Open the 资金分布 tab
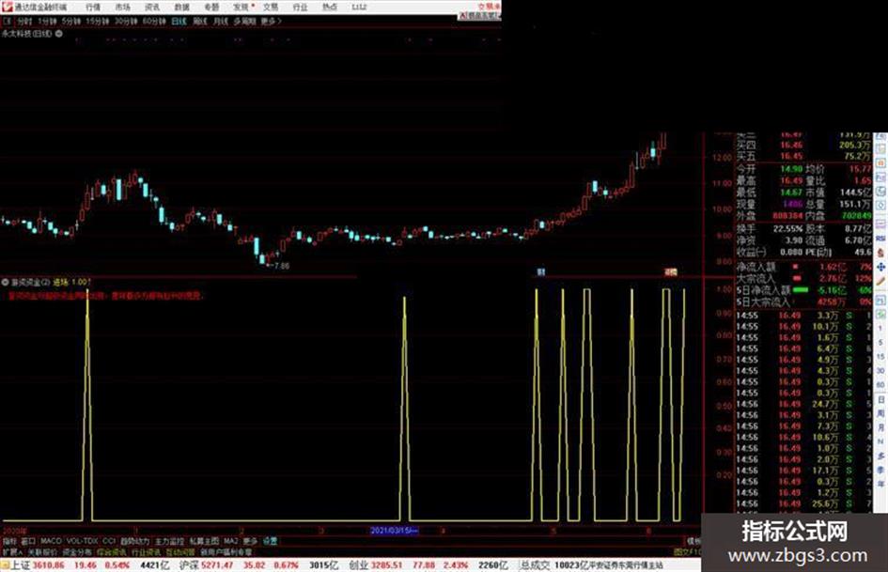888x572 pixels. pos(77,551)
